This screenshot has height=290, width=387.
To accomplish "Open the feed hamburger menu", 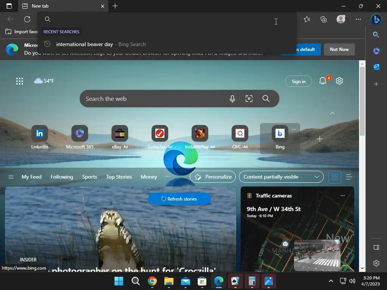I will (11, 177).
